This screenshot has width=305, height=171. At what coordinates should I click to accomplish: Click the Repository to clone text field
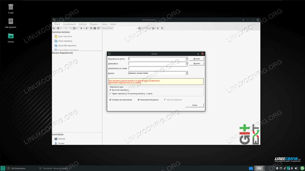[x=157, y=59]
